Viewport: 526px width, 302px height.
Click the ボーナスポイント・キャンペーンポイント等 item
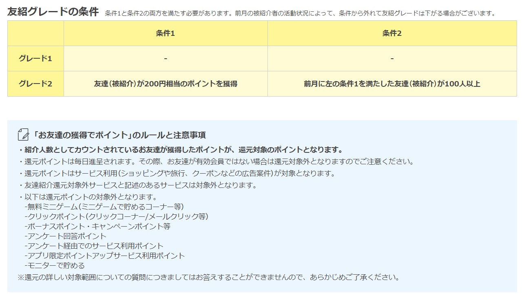pos(97,226)
